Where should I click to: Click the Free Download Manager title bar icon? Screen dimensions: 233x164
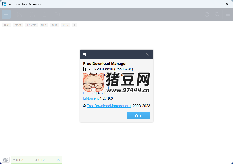(4, 4)
